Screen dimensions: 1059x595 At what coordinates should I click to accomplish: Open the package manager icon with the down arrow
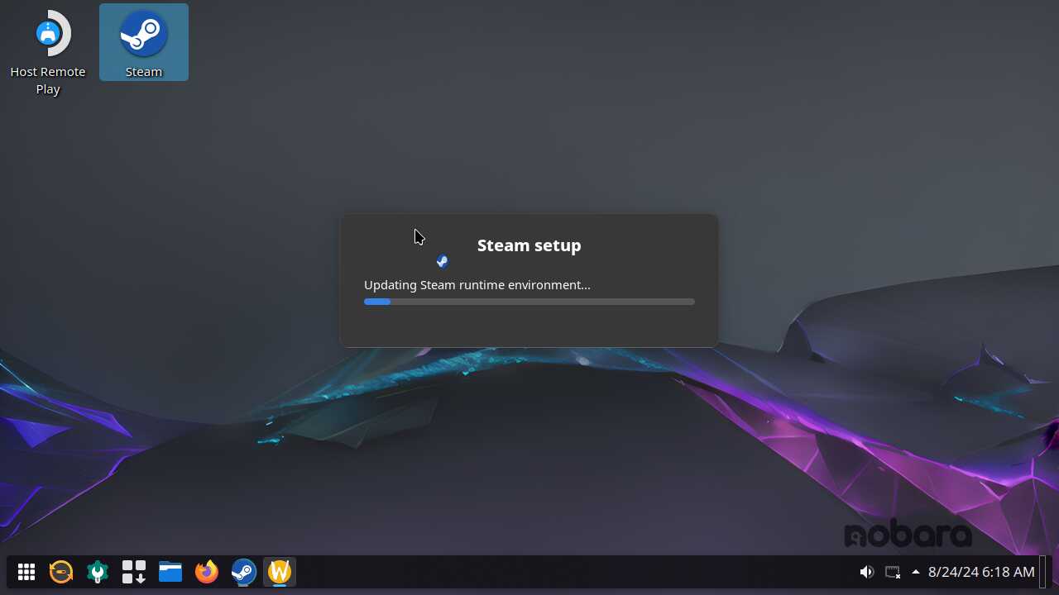click(x=134, y=572)
